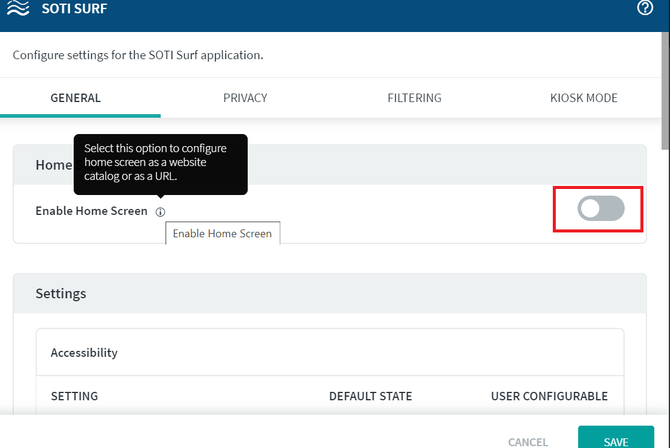Click the Settings section header
Image resolution: width=670 pixels, height=448 pixels.
[61, 293]
